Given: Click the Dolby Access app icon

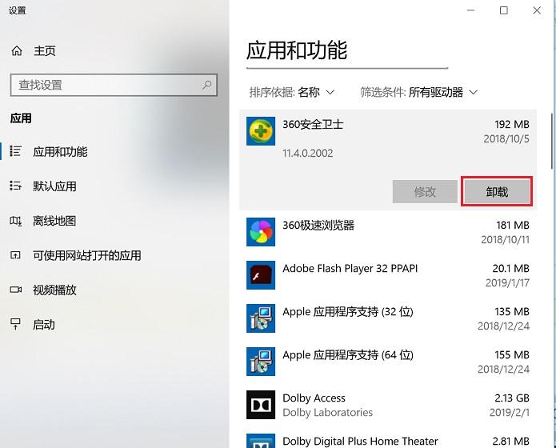Looking at the screenshot, I should (x=261, y=405).
